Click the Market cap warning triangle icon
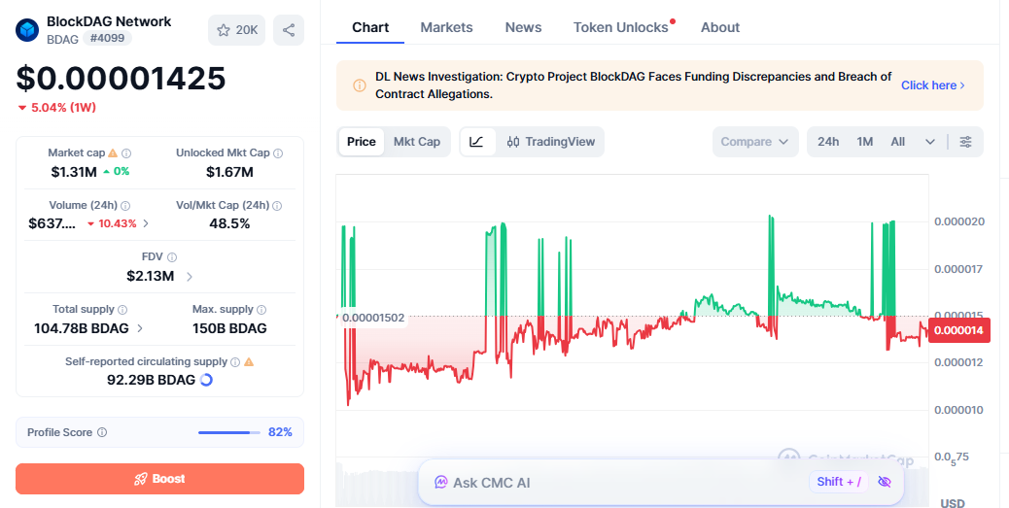The image size is (1009, 508). click(x=113, y=153)
